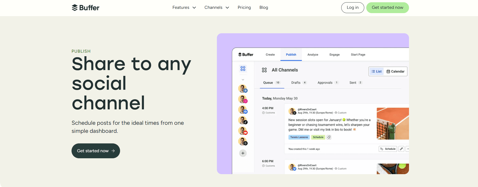The image size is (478, 187).
Task: Click 'You created this 1 week ago' text
Action: (x=304, y=149)
